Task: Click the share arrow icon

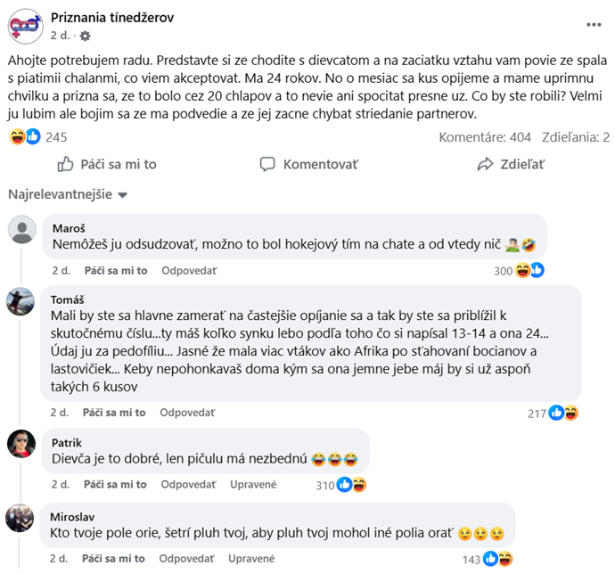Action: [x=485, y=164]
